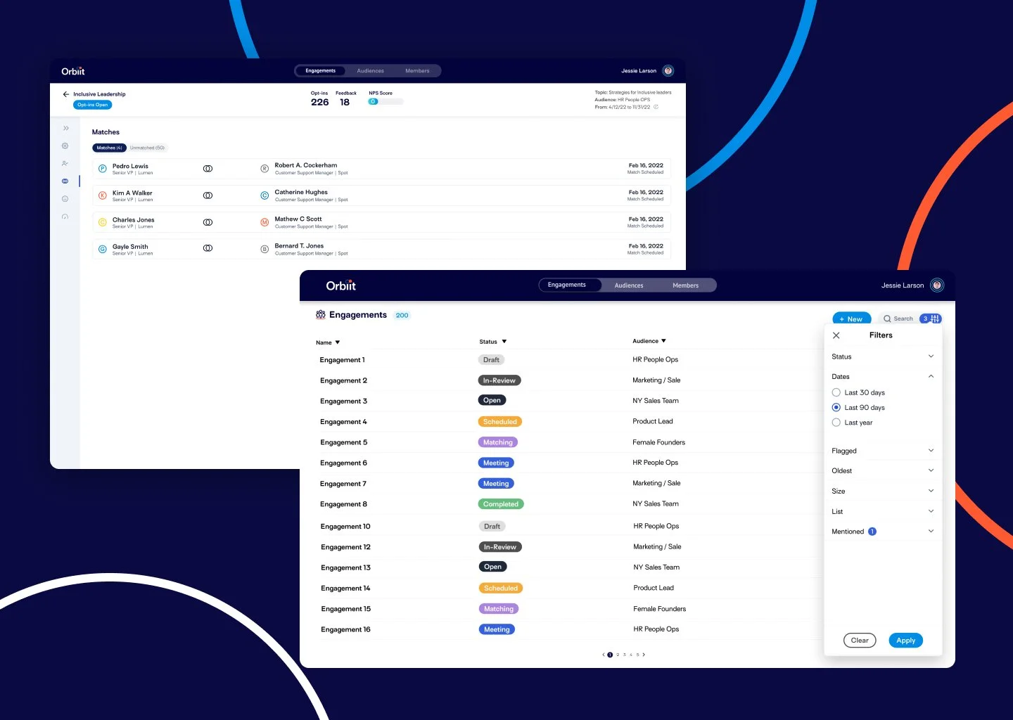Click the Engagements heading icon in front window
Viewport: 1013px width, 720px height.
tap(320, 314)
